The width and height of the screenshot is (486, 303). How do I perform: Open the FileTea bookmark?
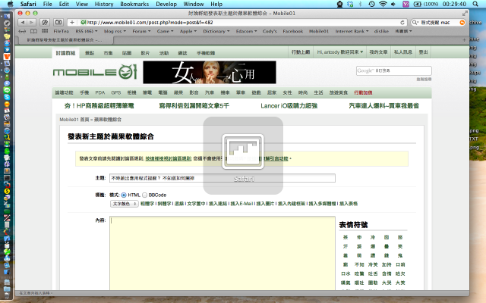[61, 31]
